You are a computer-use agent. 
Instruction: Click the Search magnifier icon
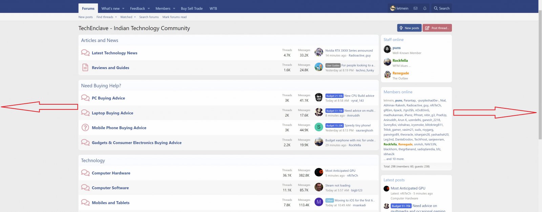pos(436,8)
